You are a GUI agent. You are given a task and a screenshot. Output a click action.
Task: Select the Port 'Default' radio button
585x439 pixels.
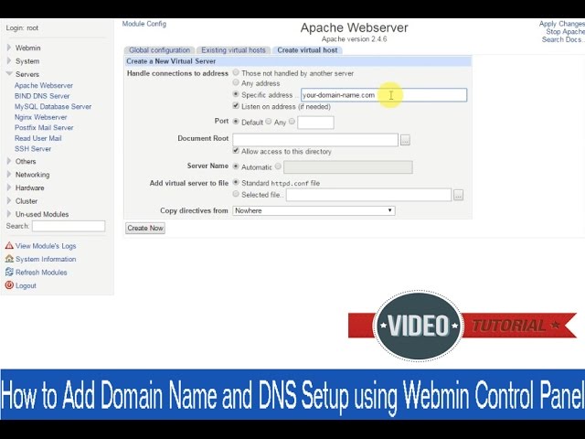236,122
